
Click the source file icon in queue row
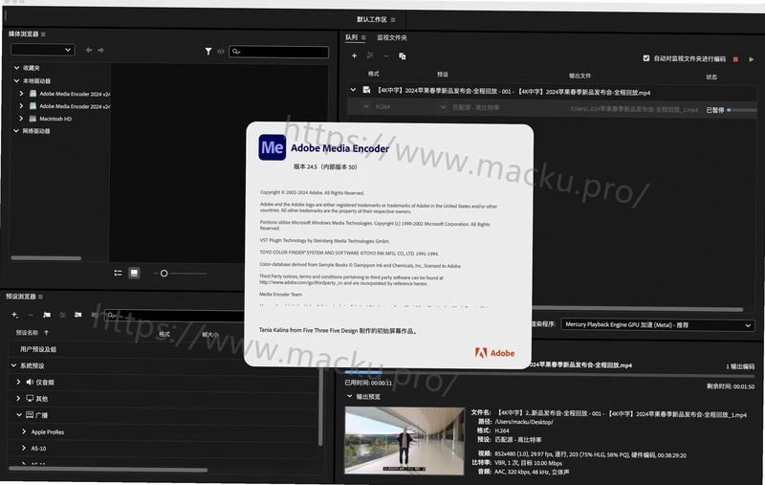click(x=366, y=90)
